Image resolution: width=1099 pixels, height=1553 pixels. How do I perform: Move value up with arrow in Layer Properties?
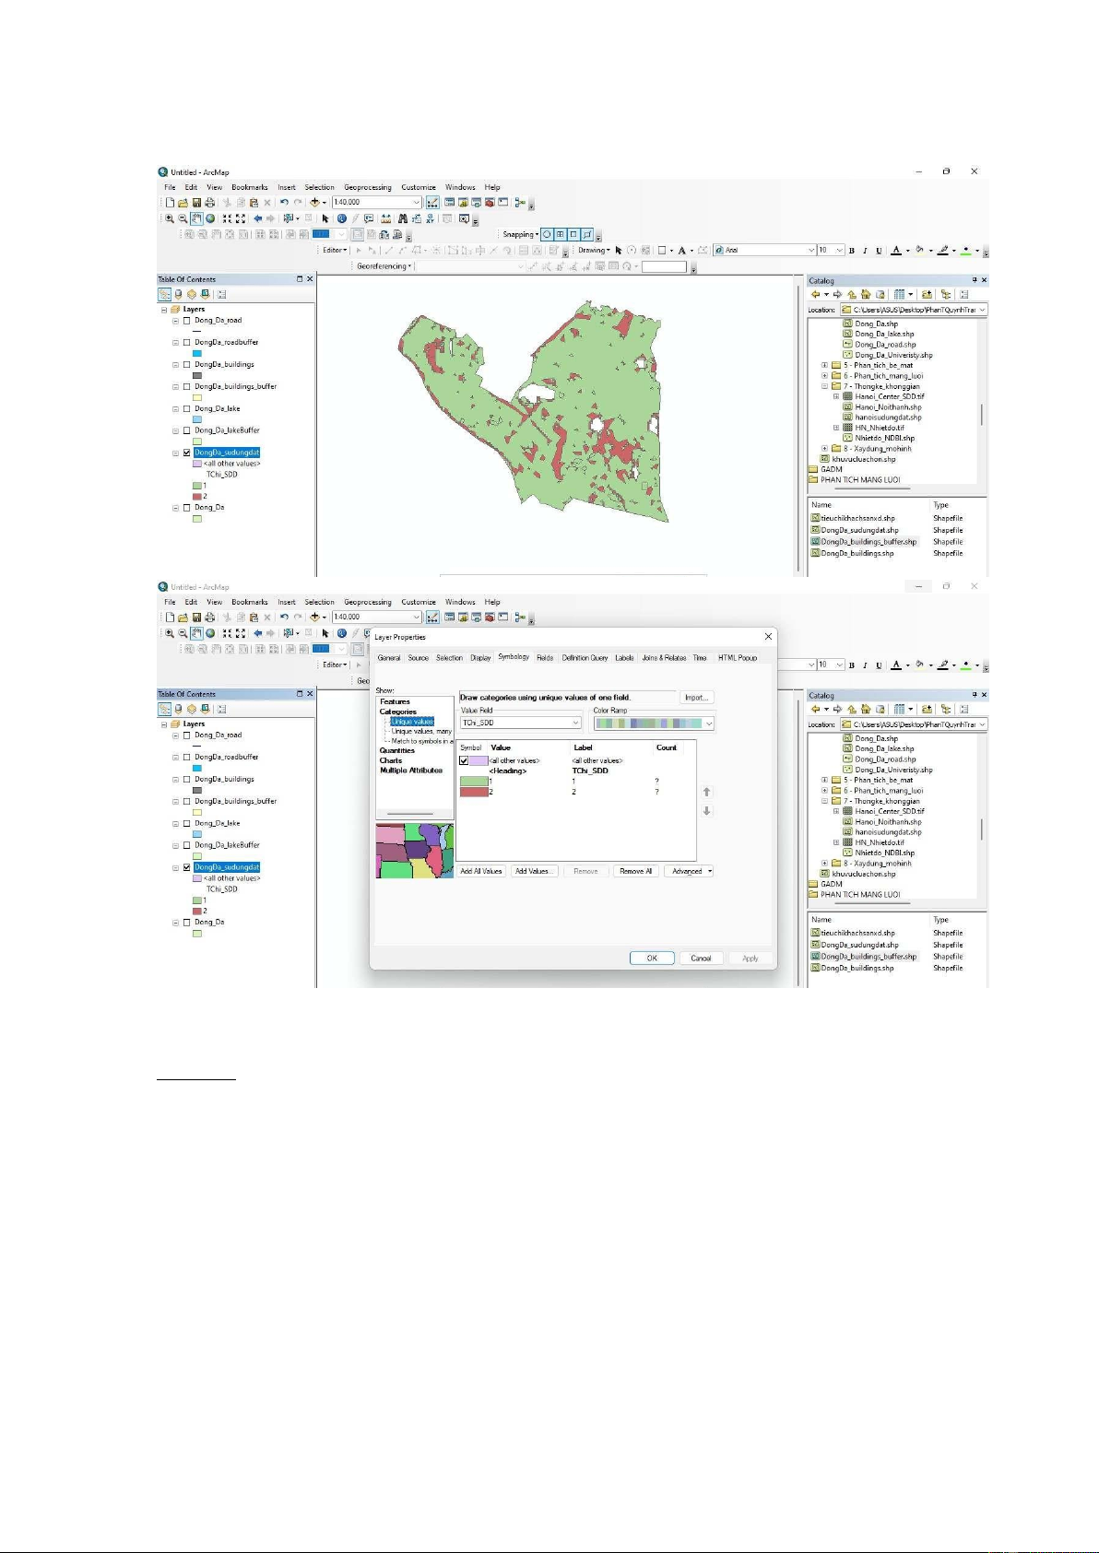(707, 792)
